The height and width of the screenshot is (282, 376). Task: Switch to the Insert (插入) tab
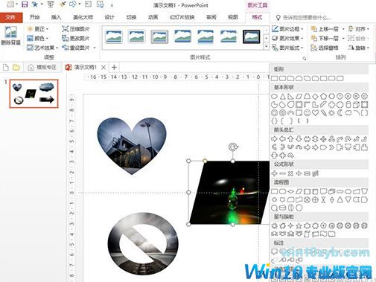click(56, 17)
